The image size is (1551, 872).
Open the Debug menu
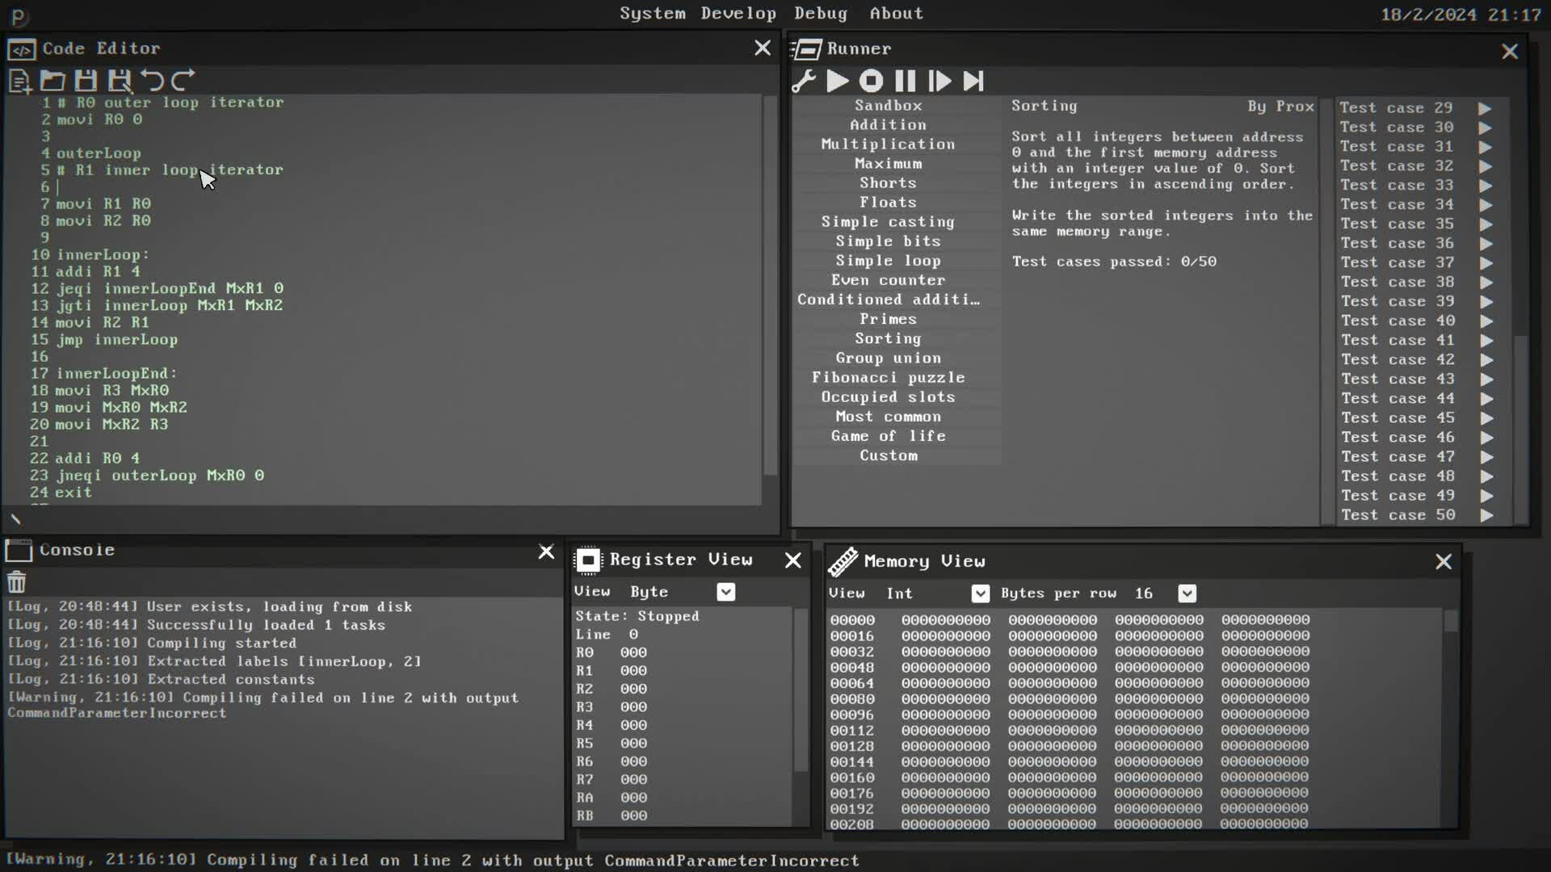(x=821, y=14)
